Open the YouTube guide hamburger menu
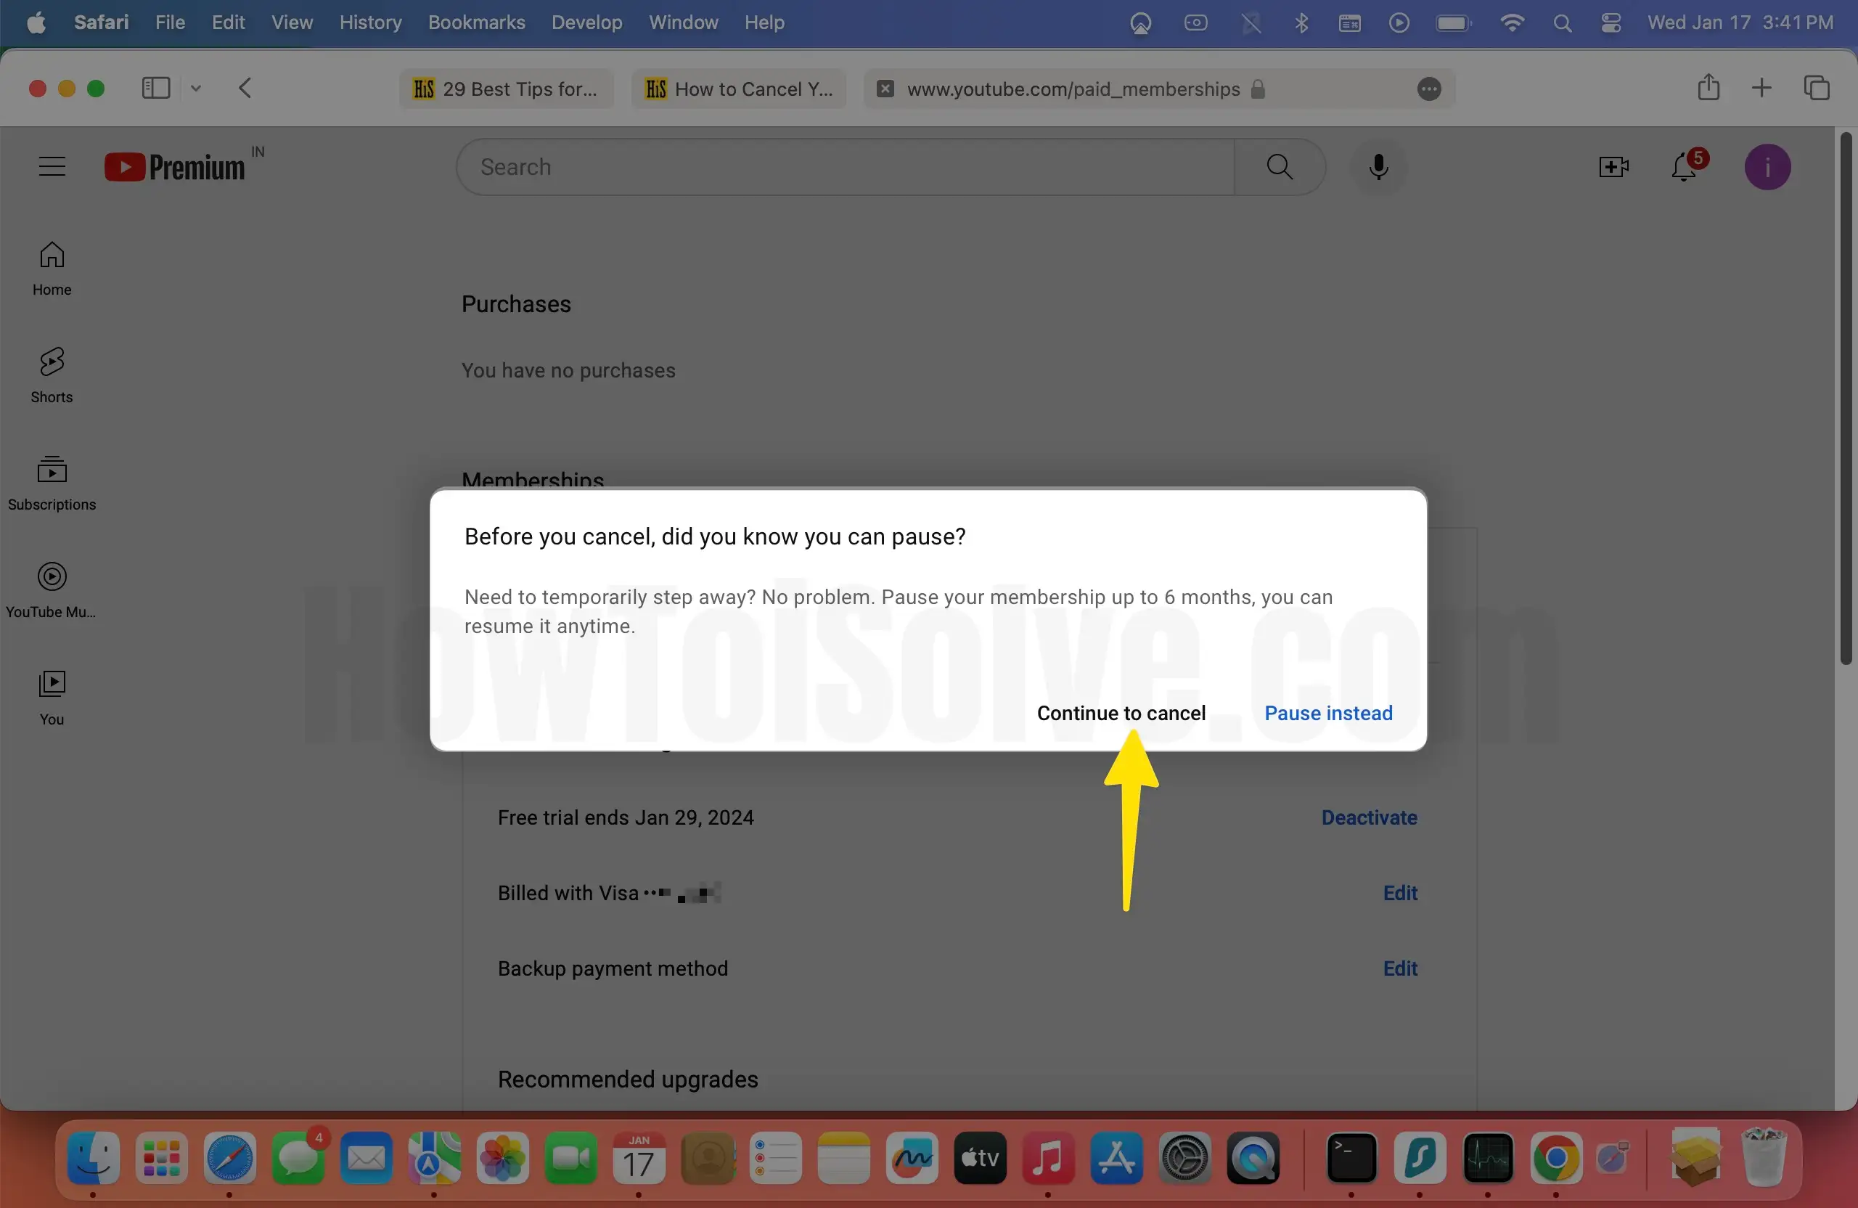Viewport: 1858px width, 1208px height. coord(52,166)
